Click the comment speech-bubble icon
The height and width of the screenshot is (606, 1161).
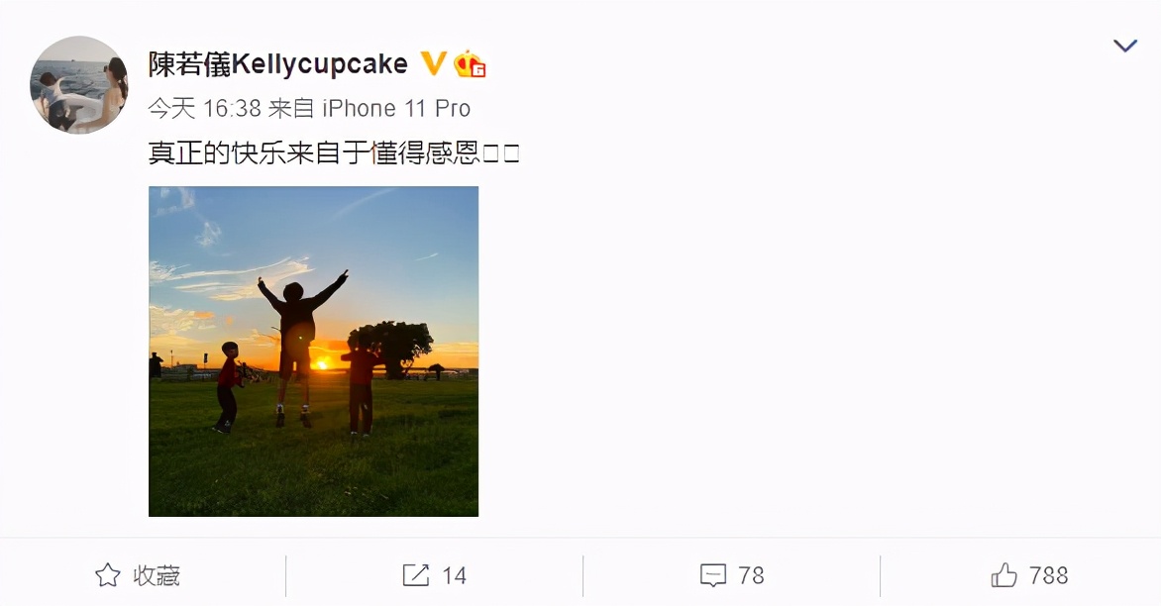click(714, 574)
